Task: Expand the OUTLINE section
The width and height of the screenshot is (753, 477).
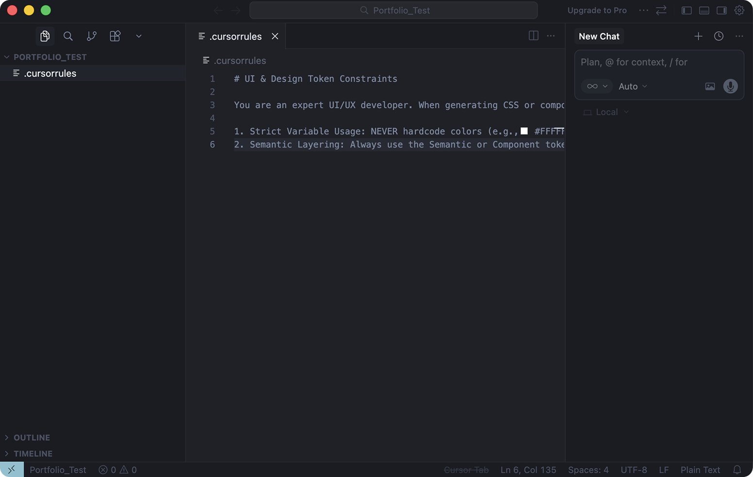Action: tap(32, 438)
